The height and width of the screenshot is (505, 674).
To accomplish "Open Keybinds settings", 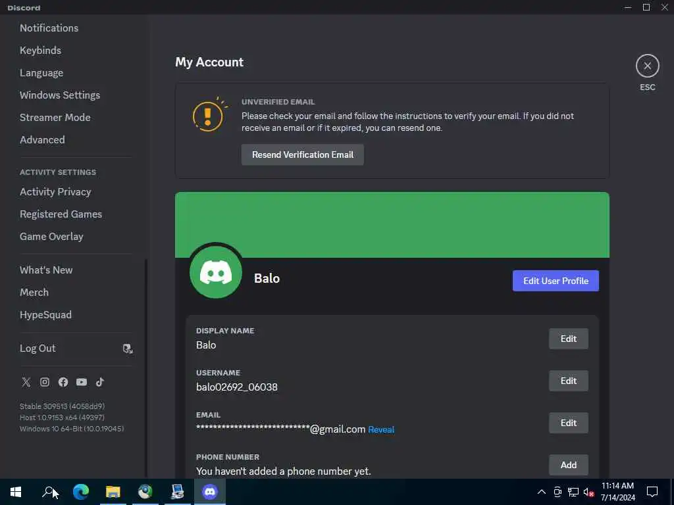I will point(40,50).
